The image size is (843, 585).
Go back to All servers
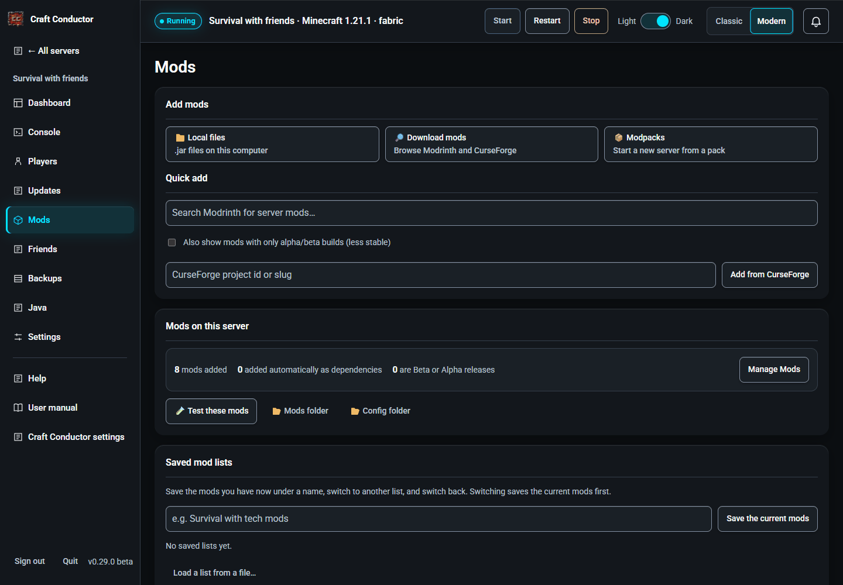[70, 51]
